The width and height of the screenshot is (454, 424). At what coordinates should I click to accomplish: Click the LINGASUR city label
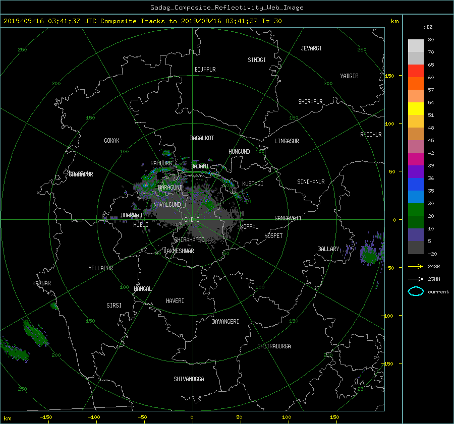click(x=287, y=141)
